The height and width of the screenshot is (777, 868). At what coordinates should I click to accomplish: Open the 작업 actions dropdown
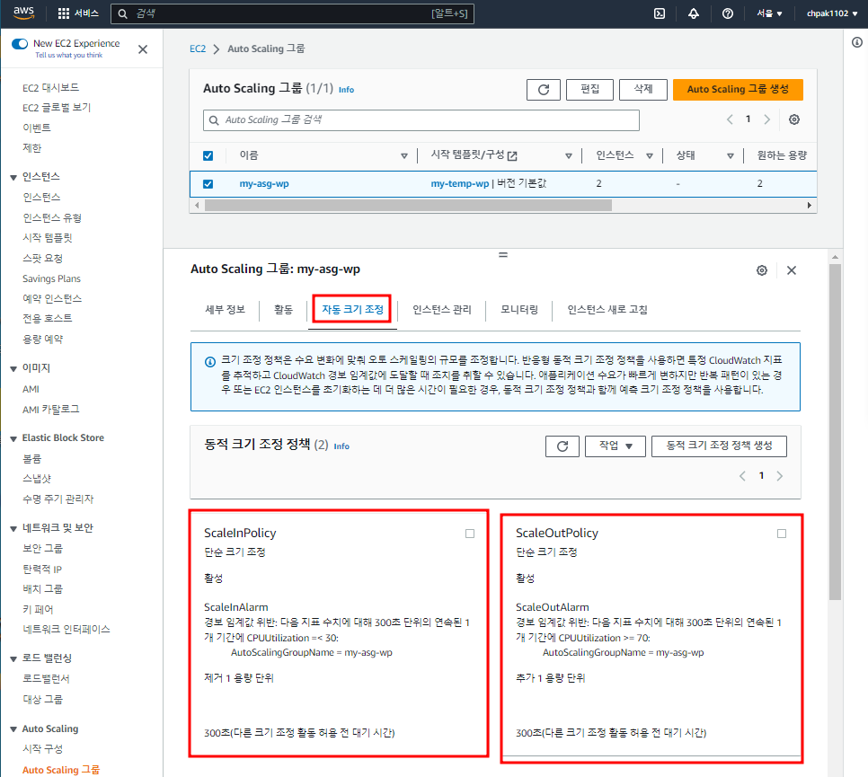616,446
